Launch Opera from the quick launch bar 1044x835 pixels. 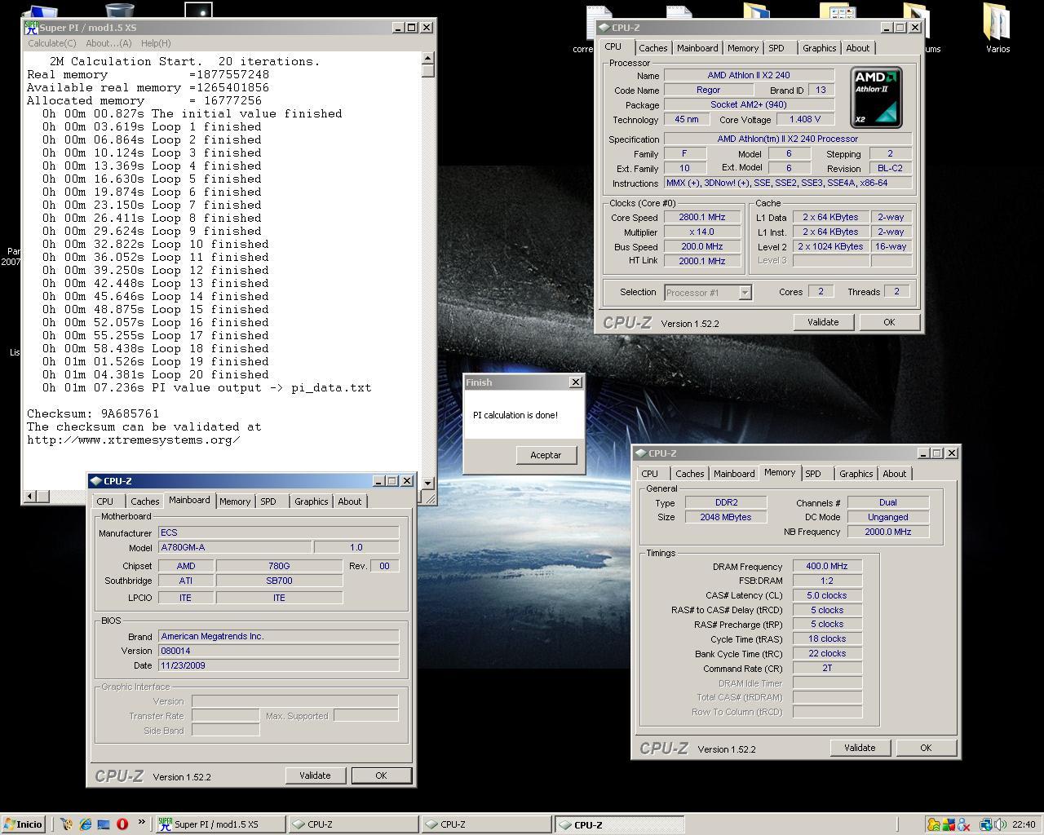[x=122, y=824]
